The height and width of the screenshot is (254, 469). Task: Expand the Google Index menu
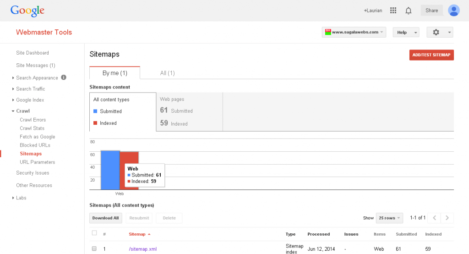13,100
